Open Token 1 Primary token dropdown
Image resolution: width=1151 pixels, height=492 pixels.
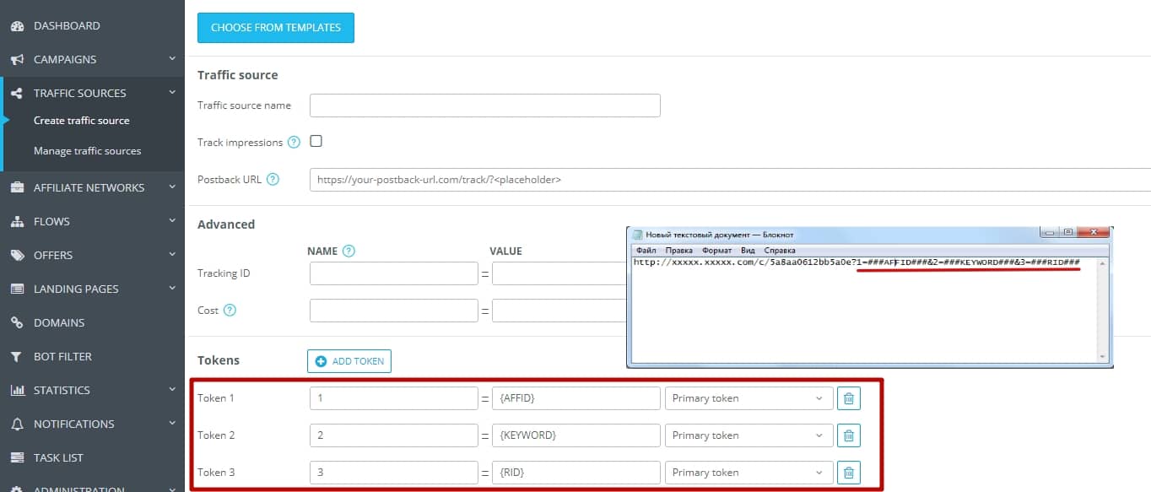(x=748, y=398)
